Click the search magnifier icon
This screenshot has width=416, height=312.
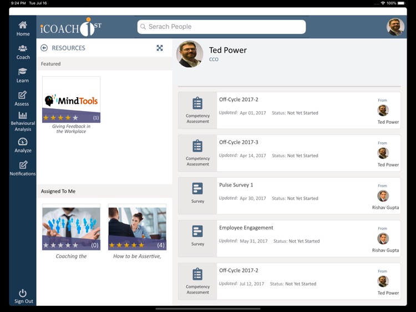143,27
